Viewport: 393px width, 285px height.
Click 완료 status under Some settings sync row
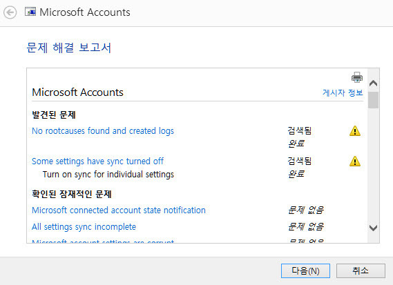(296, 174)
